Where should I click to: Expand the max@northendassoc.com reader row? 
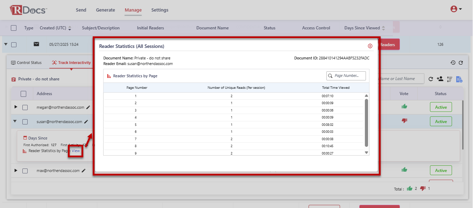[x=15, y=170]
